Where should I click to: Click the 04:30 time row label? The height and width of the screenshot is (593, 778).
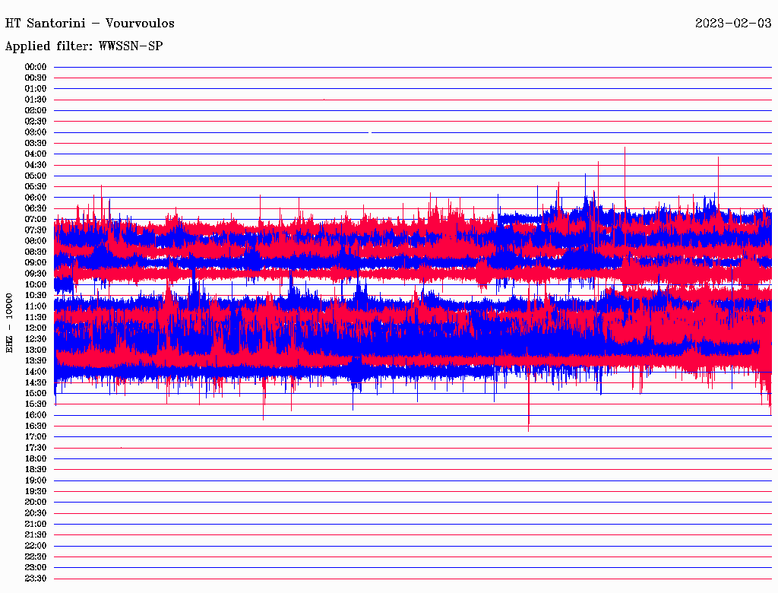coord(36,165)
